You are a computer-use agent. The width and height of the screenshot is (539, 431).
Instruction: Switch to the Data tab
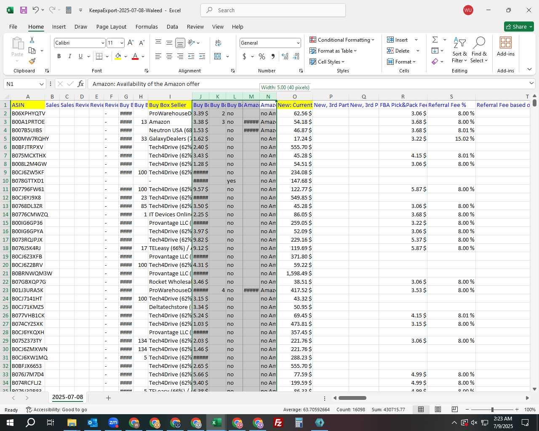click(x=172, y=27)
